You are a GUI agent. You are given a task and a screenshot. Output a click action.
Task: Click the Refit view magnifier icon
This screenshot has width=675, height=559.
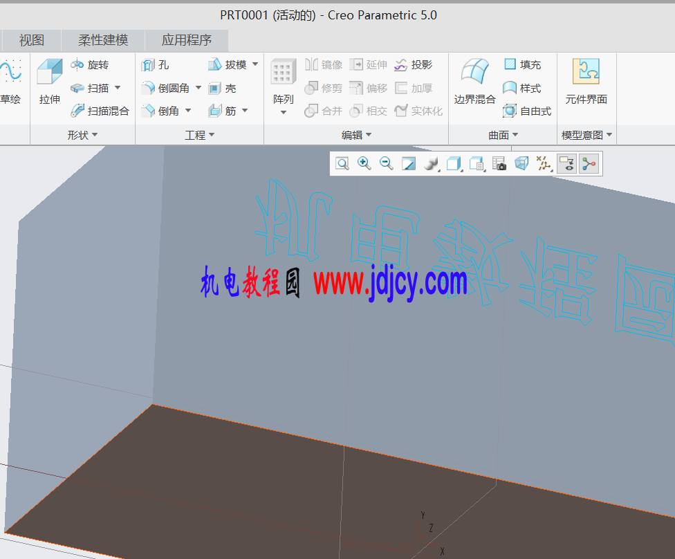[342, 164]
